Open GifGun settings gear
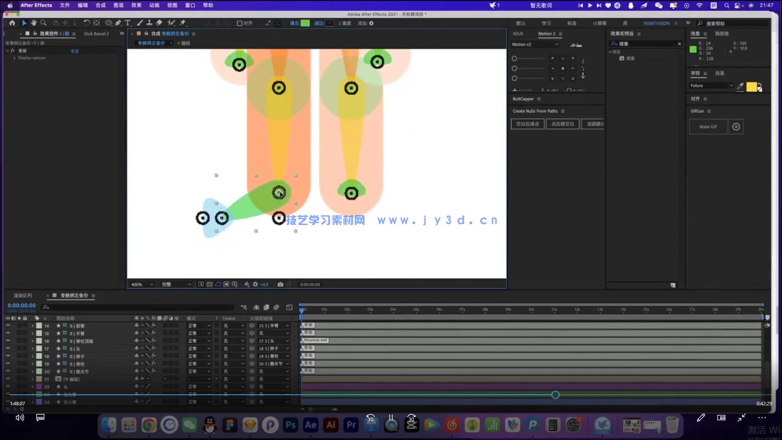Screen dimensions: 782x440 pos(736,127)
